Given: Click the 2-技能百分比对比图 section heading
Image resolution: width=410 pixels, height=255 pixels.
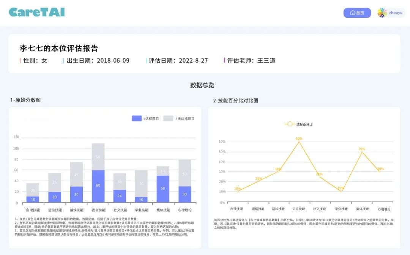Looking at the screenshot, I should pyautogui.click(x=235, y=101).
